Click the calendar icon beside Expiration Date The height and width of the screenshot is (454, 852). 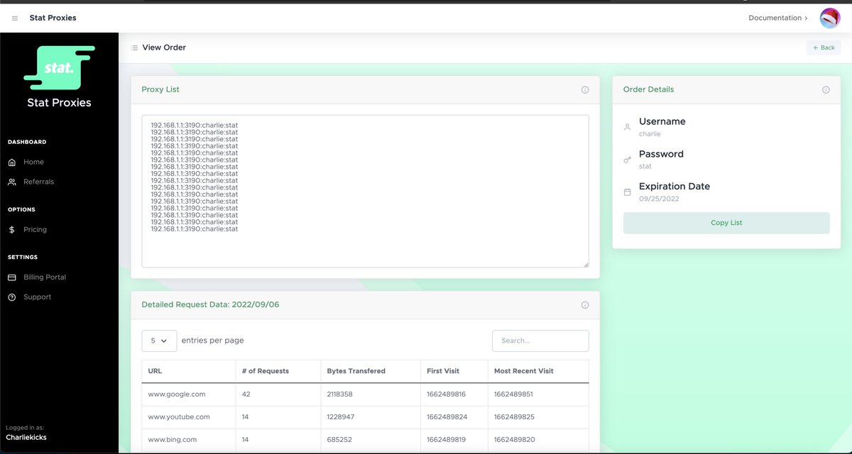[x=627, y=192]
